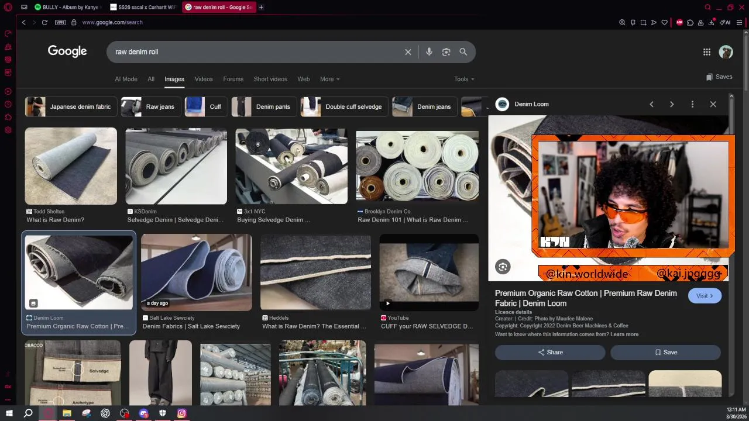The width and height of the screenshot is (749, 421).
Task: Open the Learn more link
Action: coord(624,334)
